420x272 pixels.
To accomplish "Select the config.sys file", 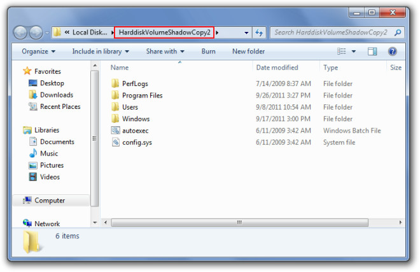I will (x=137, y=143).
